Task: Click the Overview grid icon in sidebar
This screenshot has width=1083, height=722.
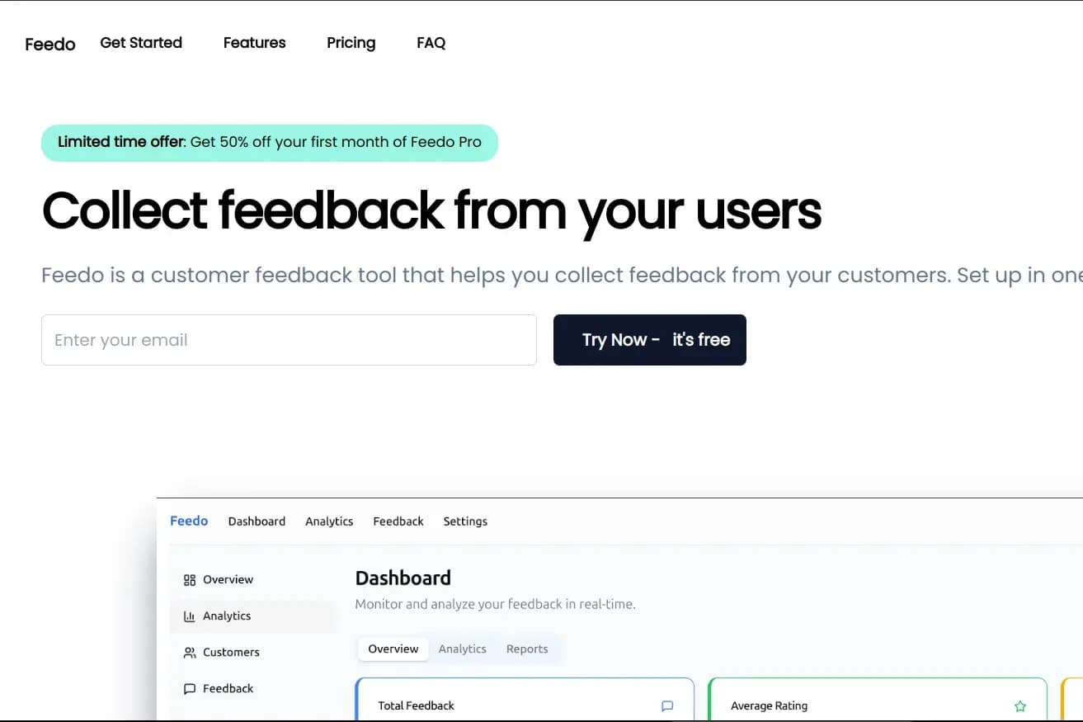Action: (x=190, y=580)
